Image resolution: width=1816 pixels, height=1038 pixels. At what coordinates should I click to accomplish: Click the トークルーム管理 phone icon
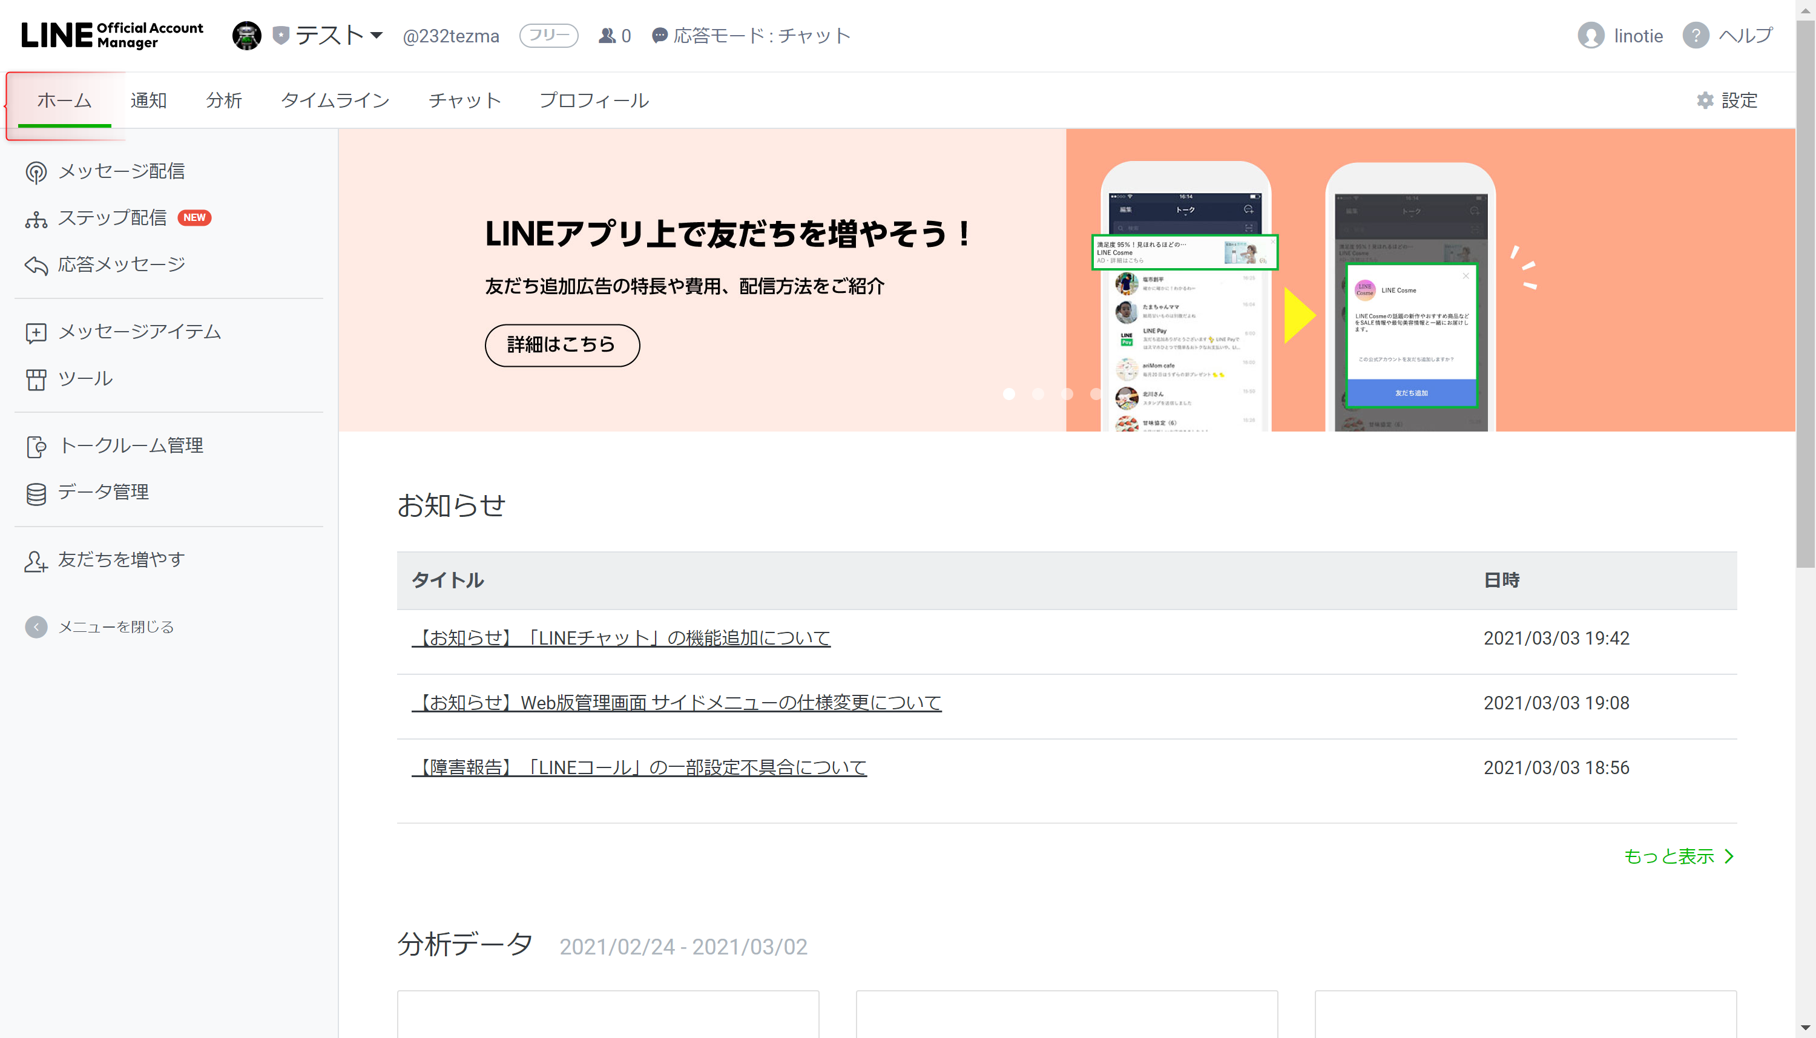[x=36, y=447]
